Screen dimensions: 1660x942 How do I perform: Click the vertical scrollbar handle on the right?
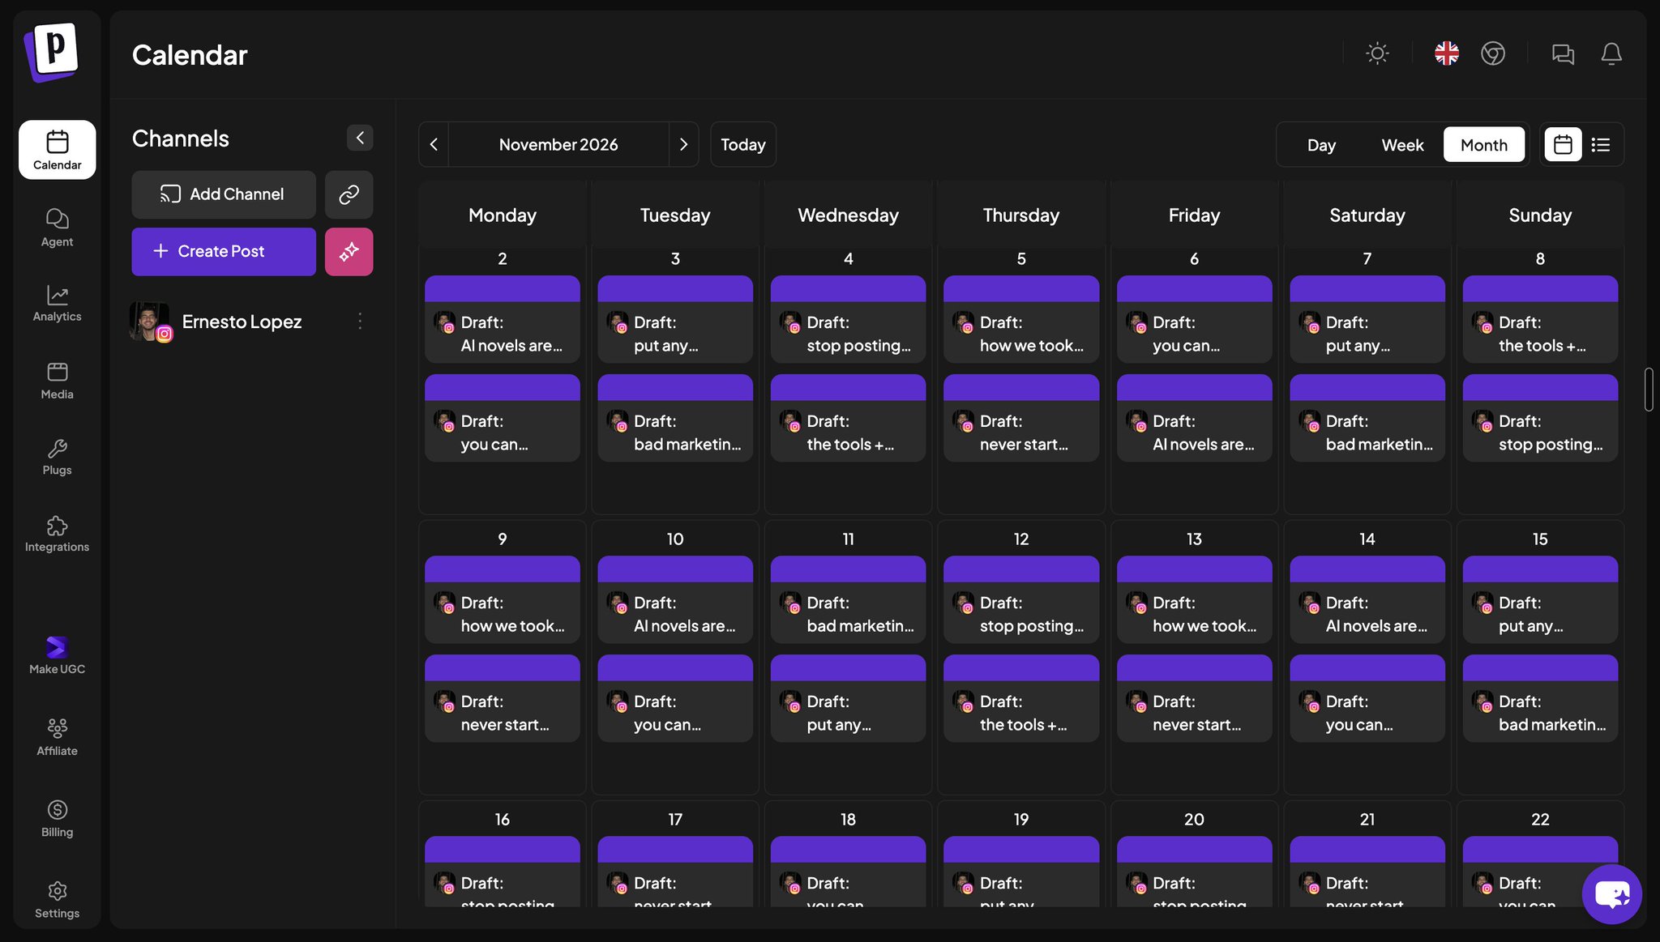1649,390
